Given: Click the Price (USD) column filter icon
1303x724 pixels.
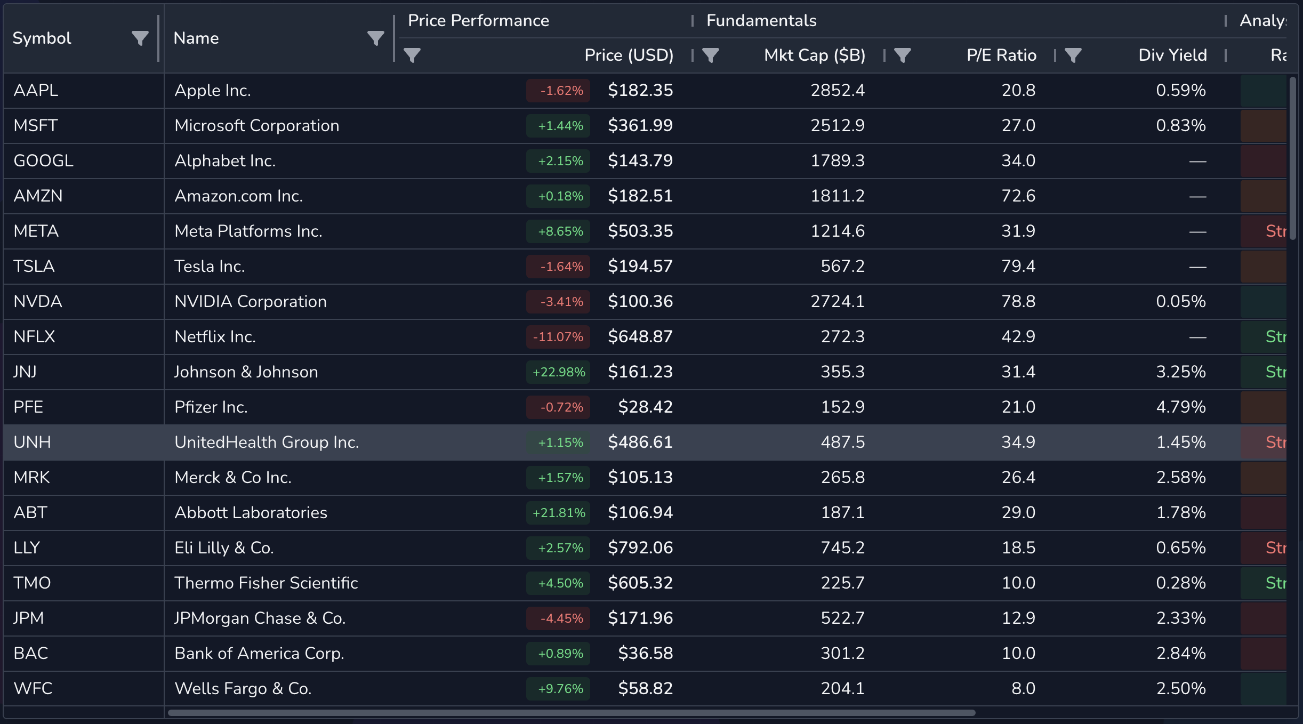Looking at the screenshot, I should coord(412,55).
